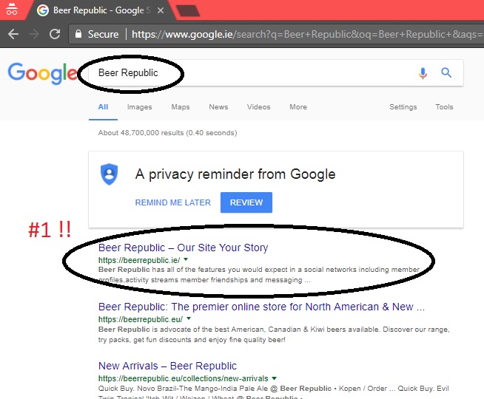Click About 48,700,000 results text
This screenshot has height=399, width=484.
[167, 133]
